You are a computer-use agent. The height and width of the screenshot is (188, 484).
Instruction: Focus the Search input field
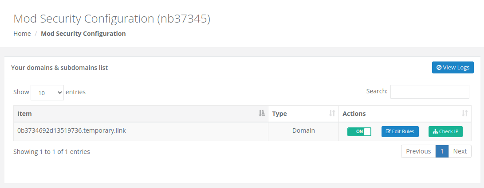[429, 92]
